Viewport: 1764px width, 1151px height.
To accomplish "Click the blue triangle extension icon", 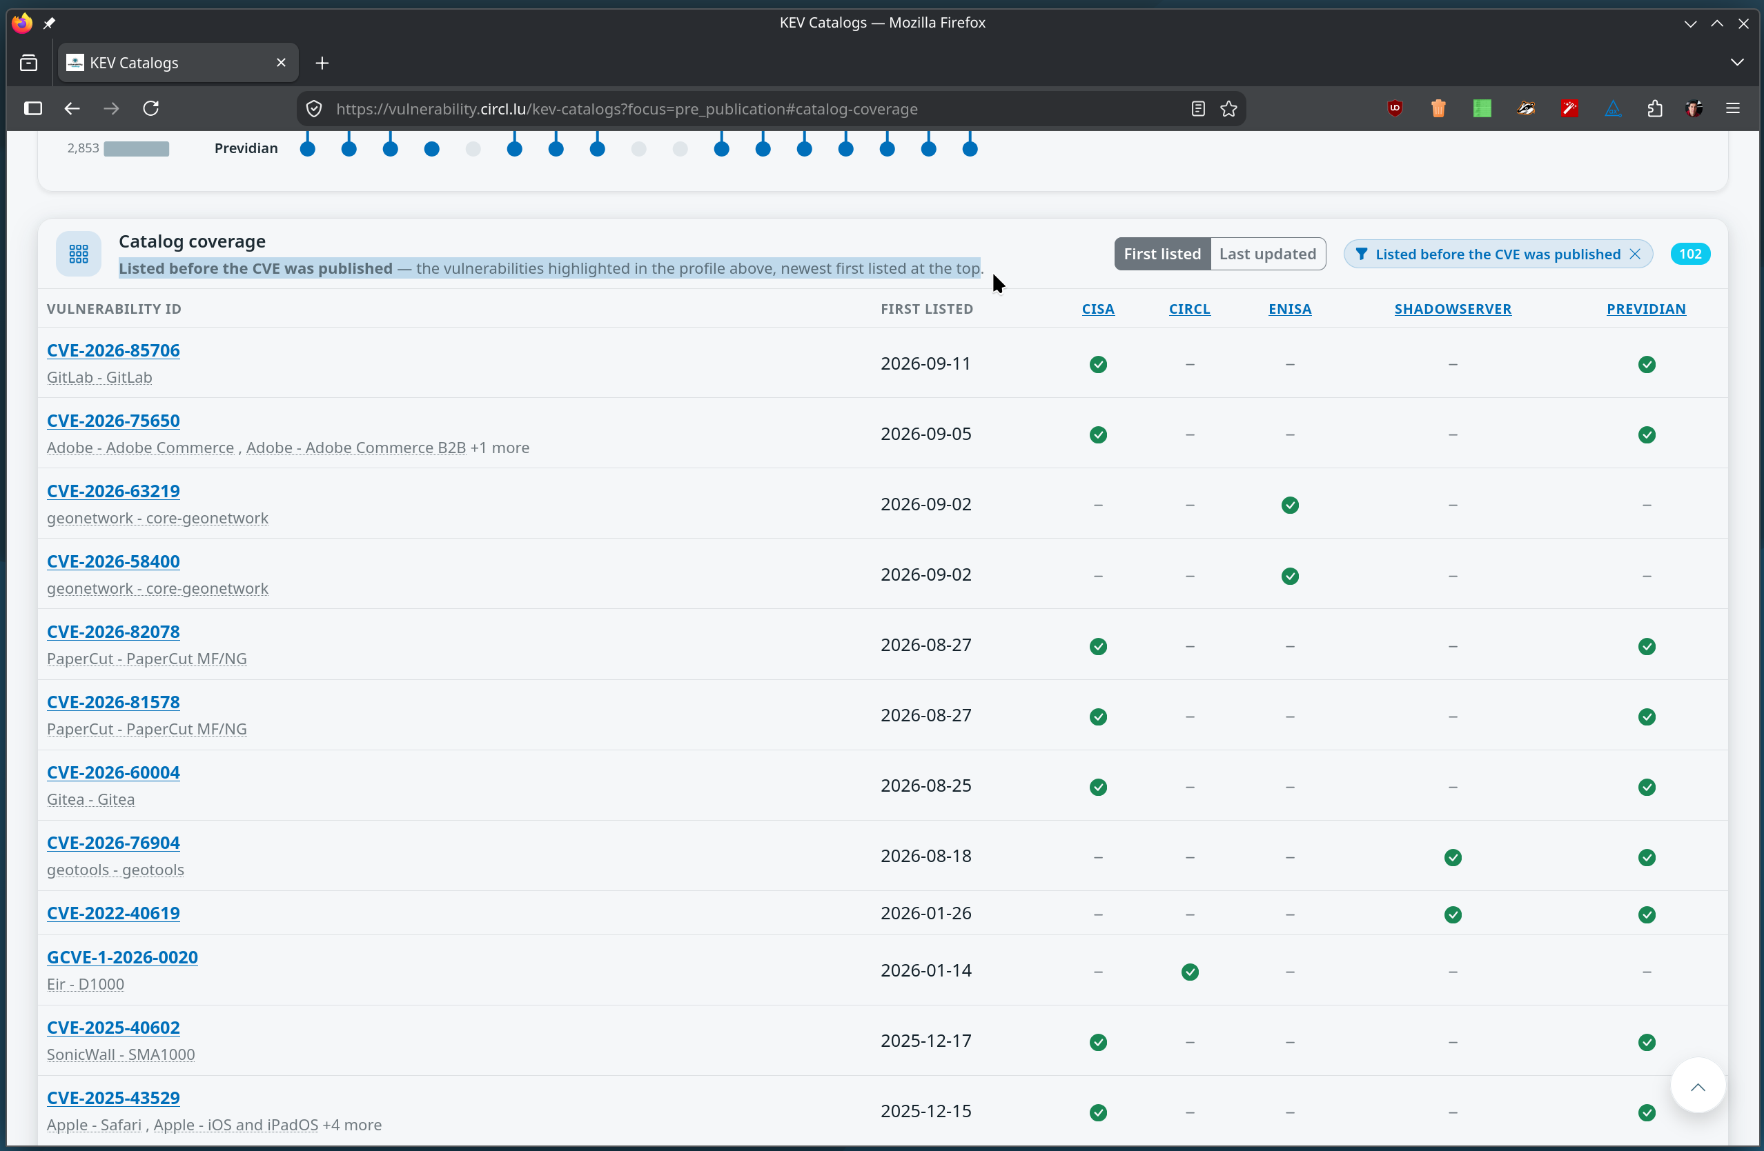I will (1613, 109).
